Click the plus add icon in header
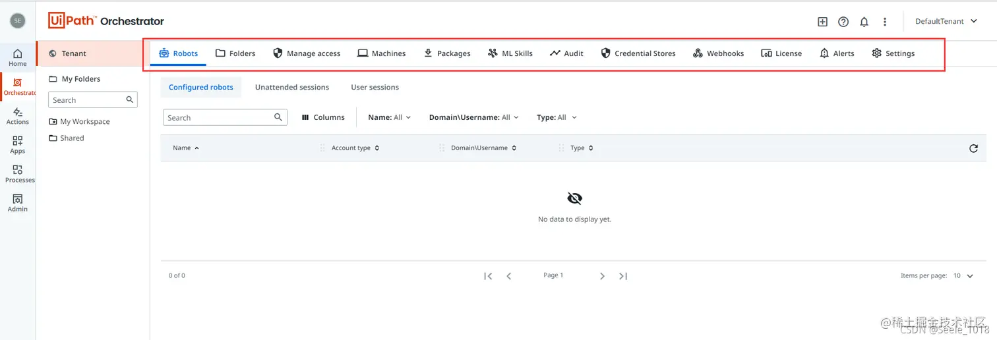The image size is (997, 340). click(x=822, y=22)
